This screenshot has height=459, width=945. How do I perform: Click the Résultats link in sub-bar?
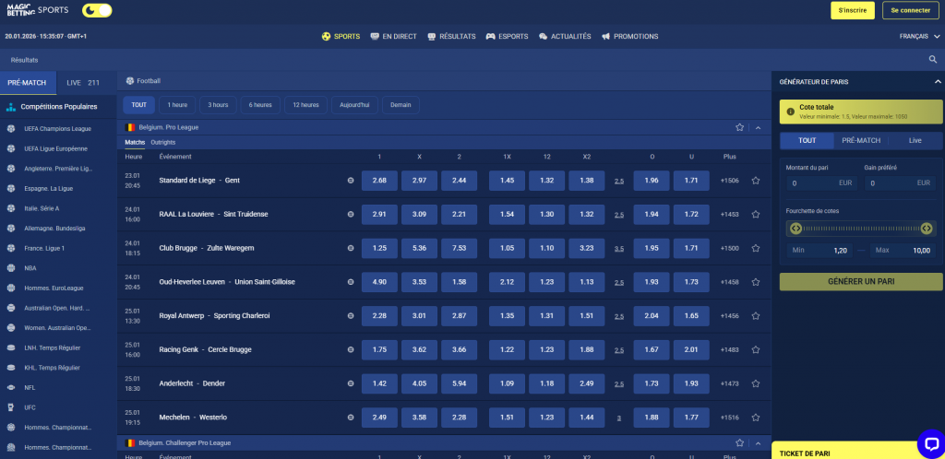coord(24,60)
